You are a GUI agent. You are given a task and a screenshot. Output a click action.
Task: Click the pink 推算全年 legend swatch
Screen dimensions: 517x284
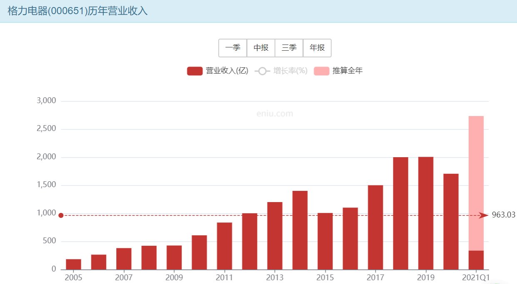pos(321,71)
